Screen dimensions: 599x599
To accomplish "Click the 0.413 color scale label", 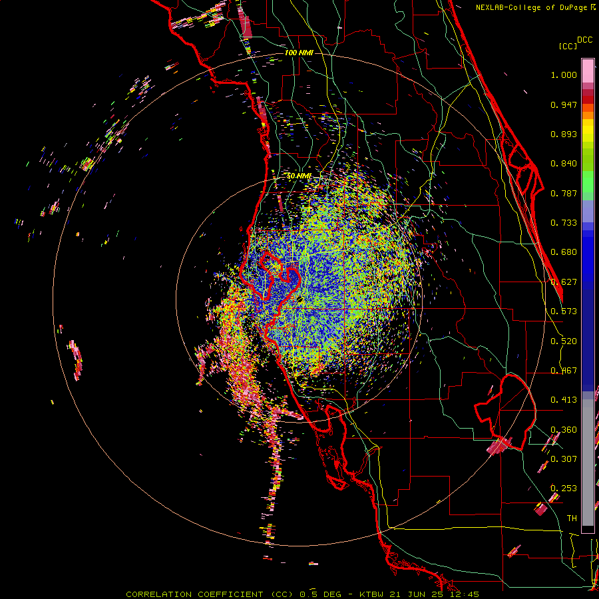I will (564, 400).
